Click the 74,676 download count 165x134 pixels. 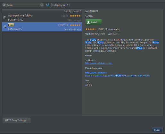(64, 16)
